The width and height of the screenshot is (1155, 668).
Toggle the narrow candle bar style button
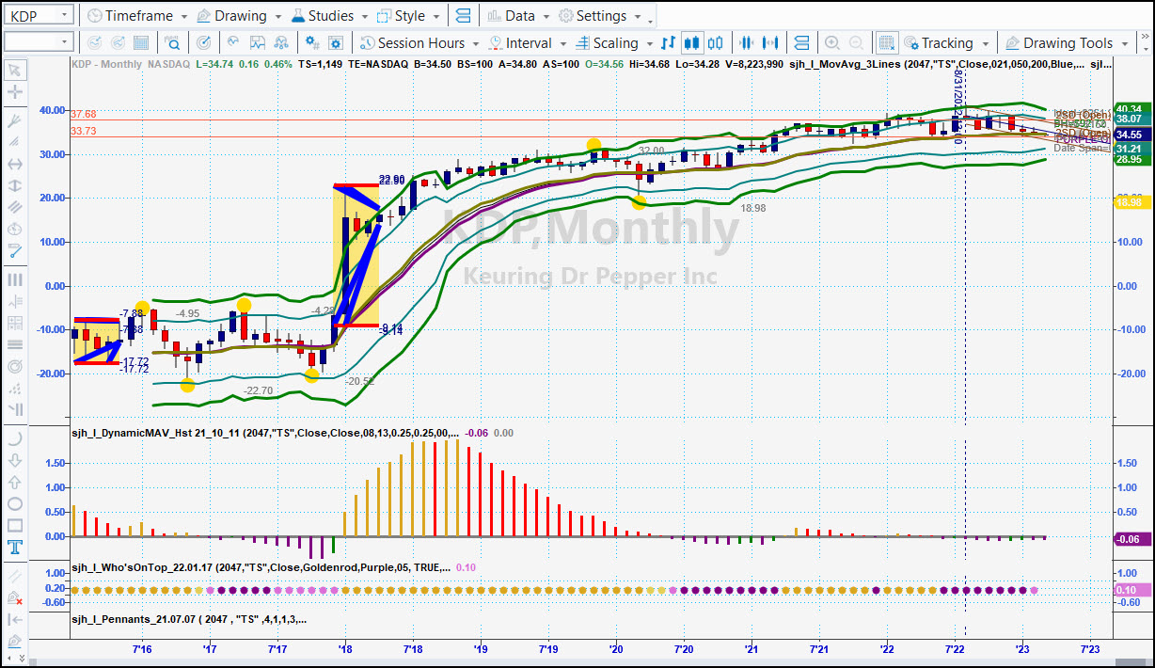pos(747,42)
